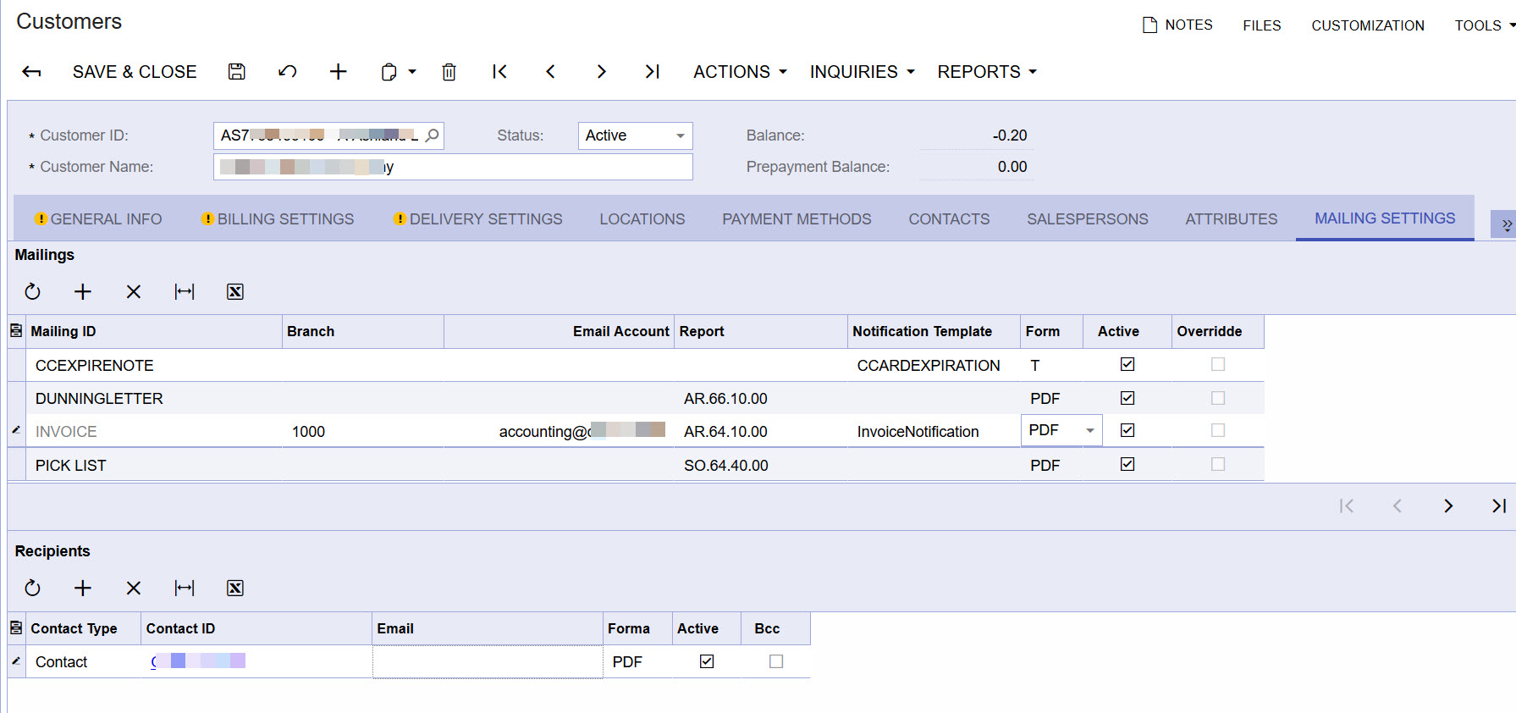Undo changes with the cancel arrow icon
The height and width of the screenshot is (713, 1516).
coord(288,72)
